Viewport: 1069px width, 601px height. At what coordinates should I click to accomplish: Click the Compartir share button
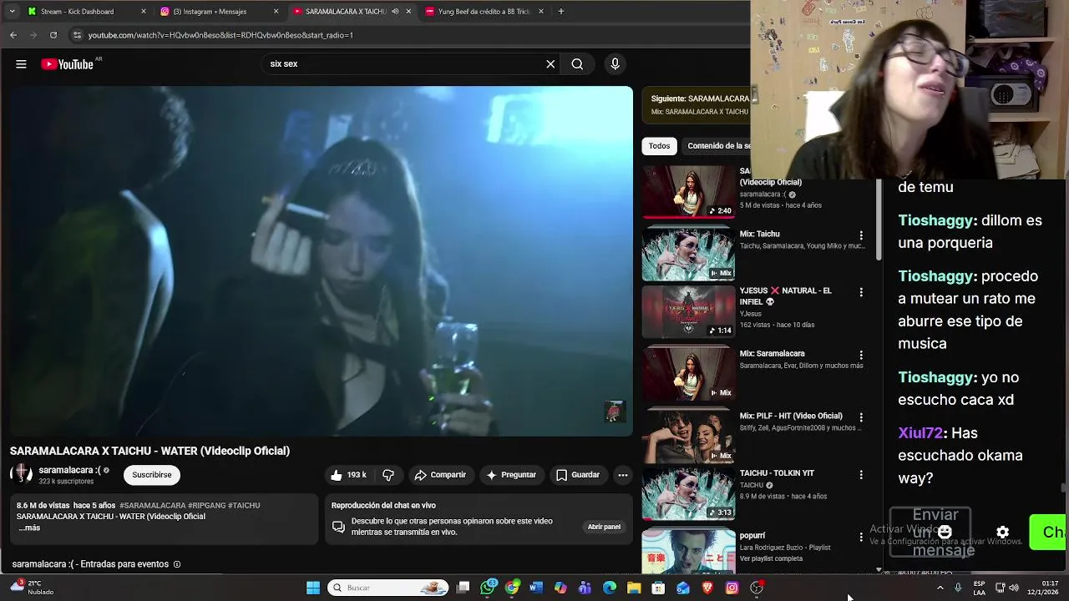(440, 475)
